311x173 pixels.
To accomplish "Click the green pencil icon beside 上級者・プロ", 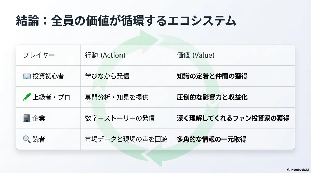I will (27, 97).
